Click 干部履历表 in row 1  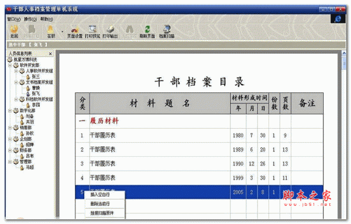102,135
